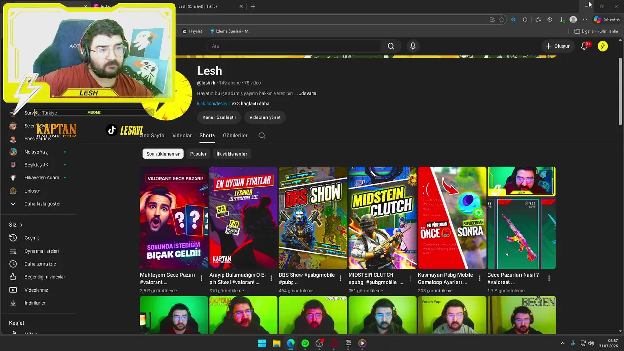Search within the channel using the tab-bar magnifier
Screen dimensions: 624x351
tap(262, 136)
